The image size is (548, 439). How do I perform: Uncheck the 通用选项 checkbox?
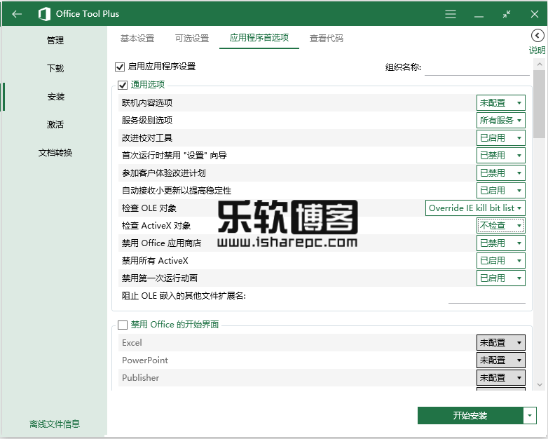click(x=123, y=85)
